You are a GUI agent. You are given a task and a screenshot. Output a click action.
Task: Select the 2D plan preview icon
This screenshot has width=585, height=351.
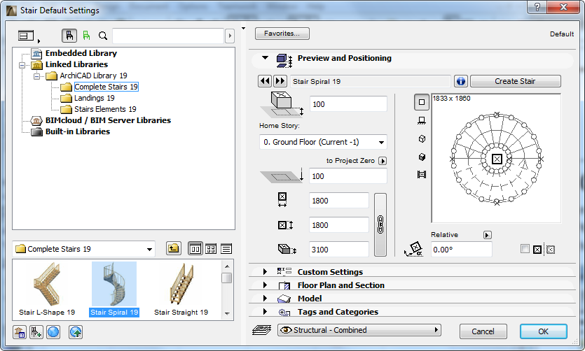(x=422, y=102)
